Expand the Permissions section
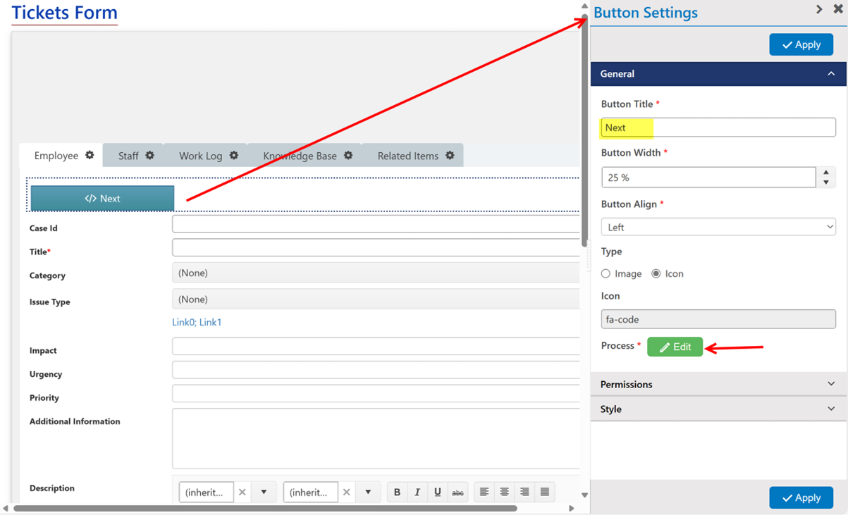This screenshot has width=848, height=515. pos(718,384)
